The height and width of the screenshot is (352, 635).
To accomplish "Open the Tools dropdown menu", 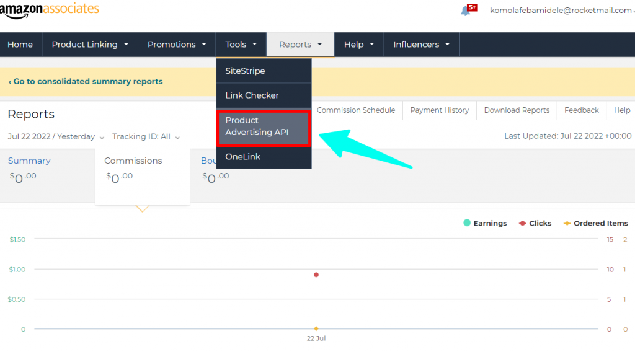I will point(241,45).
